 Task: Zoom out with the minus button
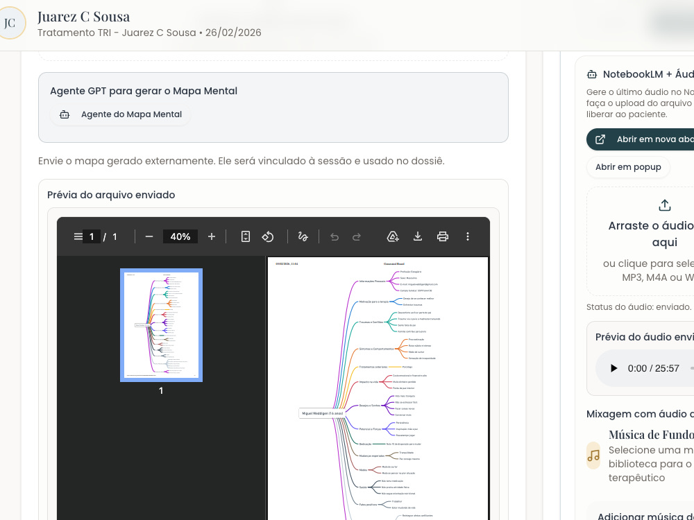pos(149,236)
